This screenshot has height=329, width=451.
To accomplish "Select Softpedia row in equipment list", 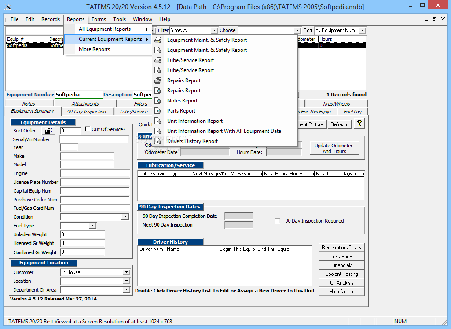I will click(x=186, y=45).
